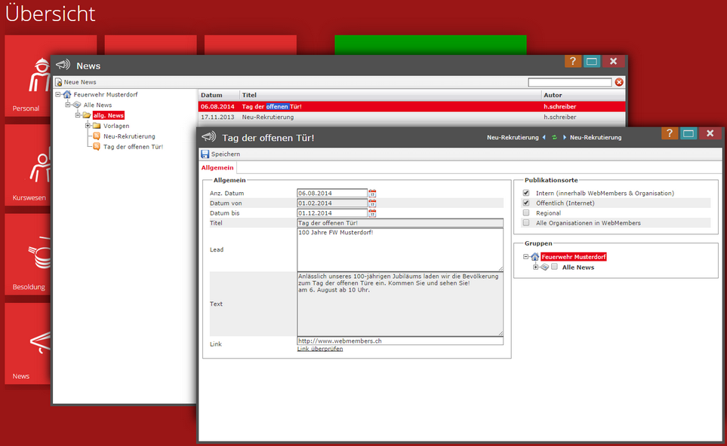This screenshot has width=727, height=446.
Task: Select the Allgemein tab
Action: pyautogui.click(x=217, y=167)
